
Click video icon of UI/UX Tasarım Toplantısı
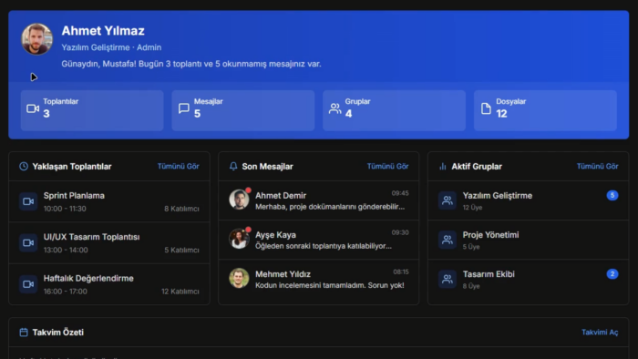pos(28,242)
